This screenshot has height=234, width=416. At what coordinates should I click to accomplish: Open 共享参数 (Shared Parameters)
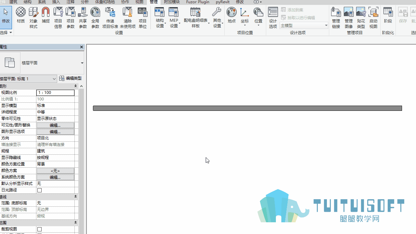(x=83, y=18)
